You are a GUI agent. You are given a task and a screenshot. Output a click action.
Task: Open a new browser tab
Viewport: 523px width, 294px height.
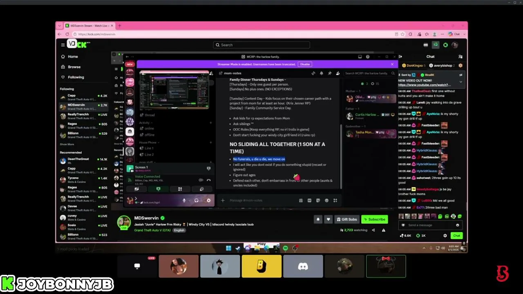[119, 26]
